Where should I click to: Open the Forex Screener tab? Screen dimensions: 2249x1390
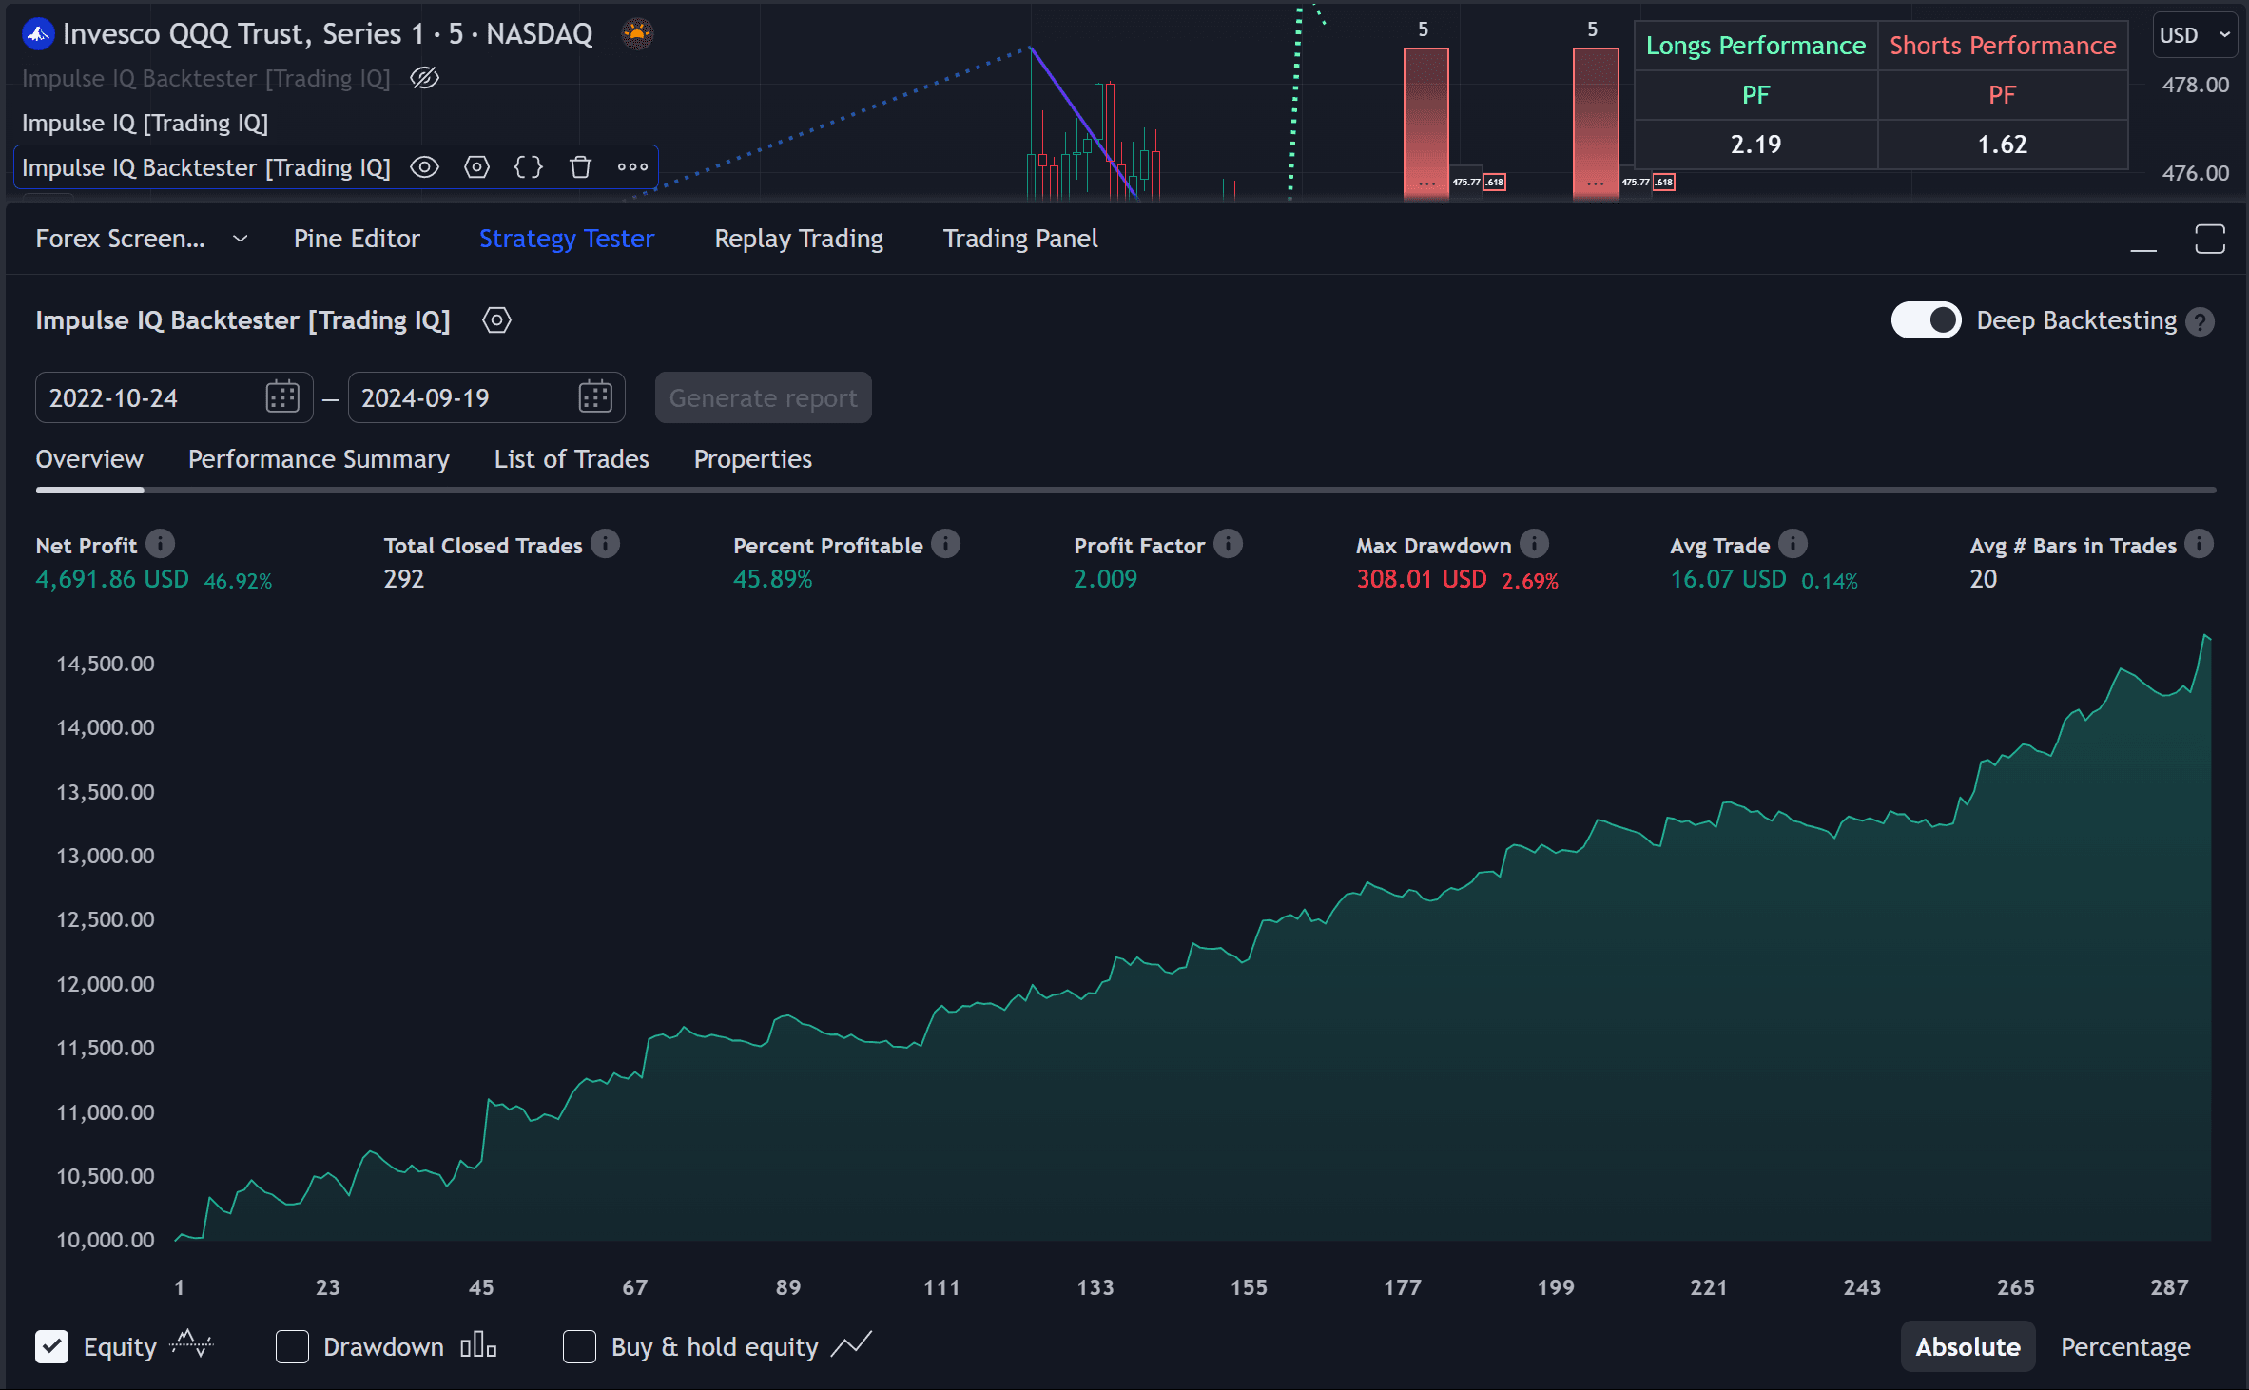pyautogui.click(x=120, y=239)
